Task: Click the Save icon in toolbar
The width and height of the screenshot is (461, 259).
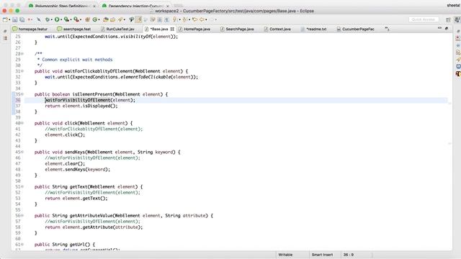Action: [x=14, y=19]
